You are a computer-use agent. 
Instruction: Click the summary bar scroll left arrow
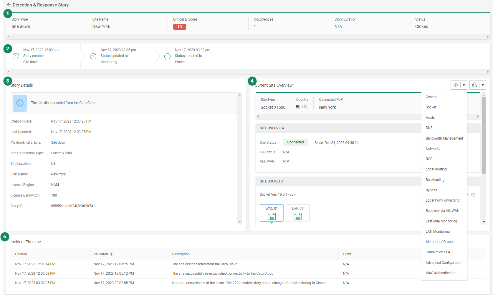9,37
